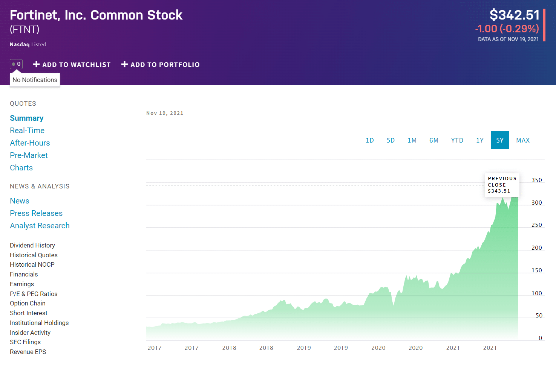Click the NEWS & ANALYSIS section heading
Screen dimensions: 556x366
(40, 186)
